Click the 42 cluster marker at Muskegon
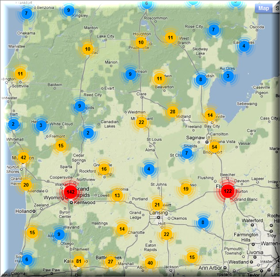 [23, 157]
